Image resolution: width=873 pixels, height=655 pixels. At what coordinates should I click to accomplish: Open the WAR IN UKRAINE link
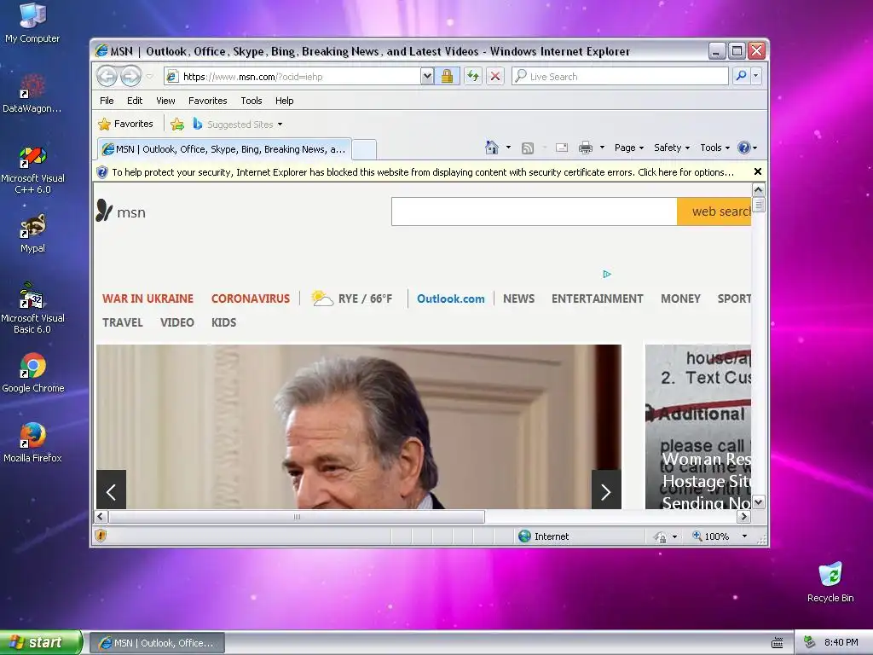coord(148,299)
